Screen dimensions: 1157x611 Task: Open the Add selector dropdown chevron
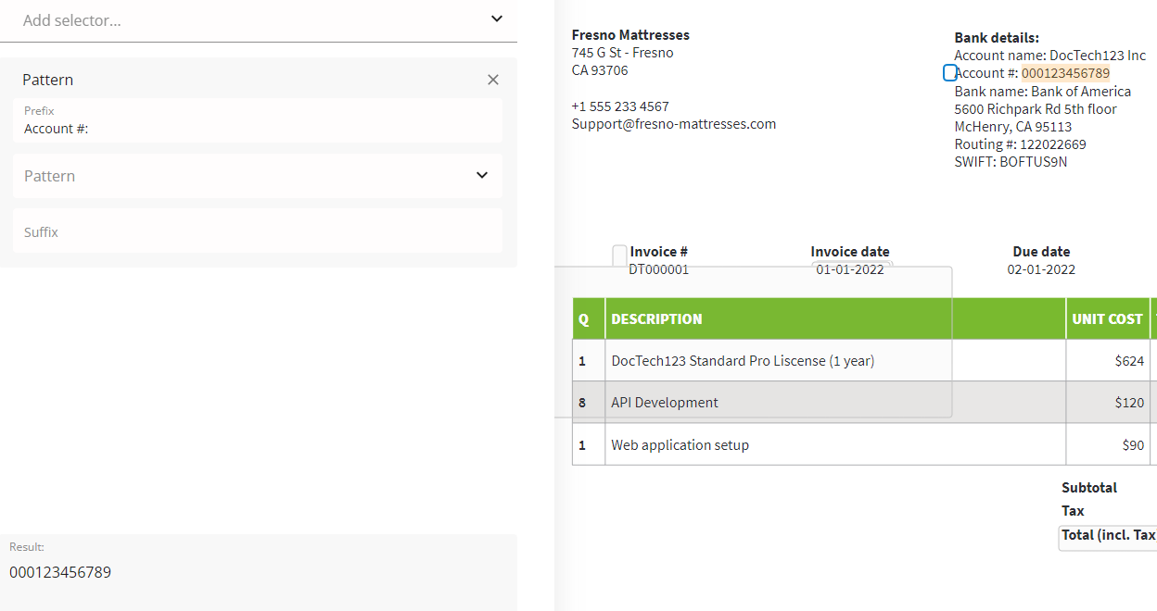click(497, 19)
